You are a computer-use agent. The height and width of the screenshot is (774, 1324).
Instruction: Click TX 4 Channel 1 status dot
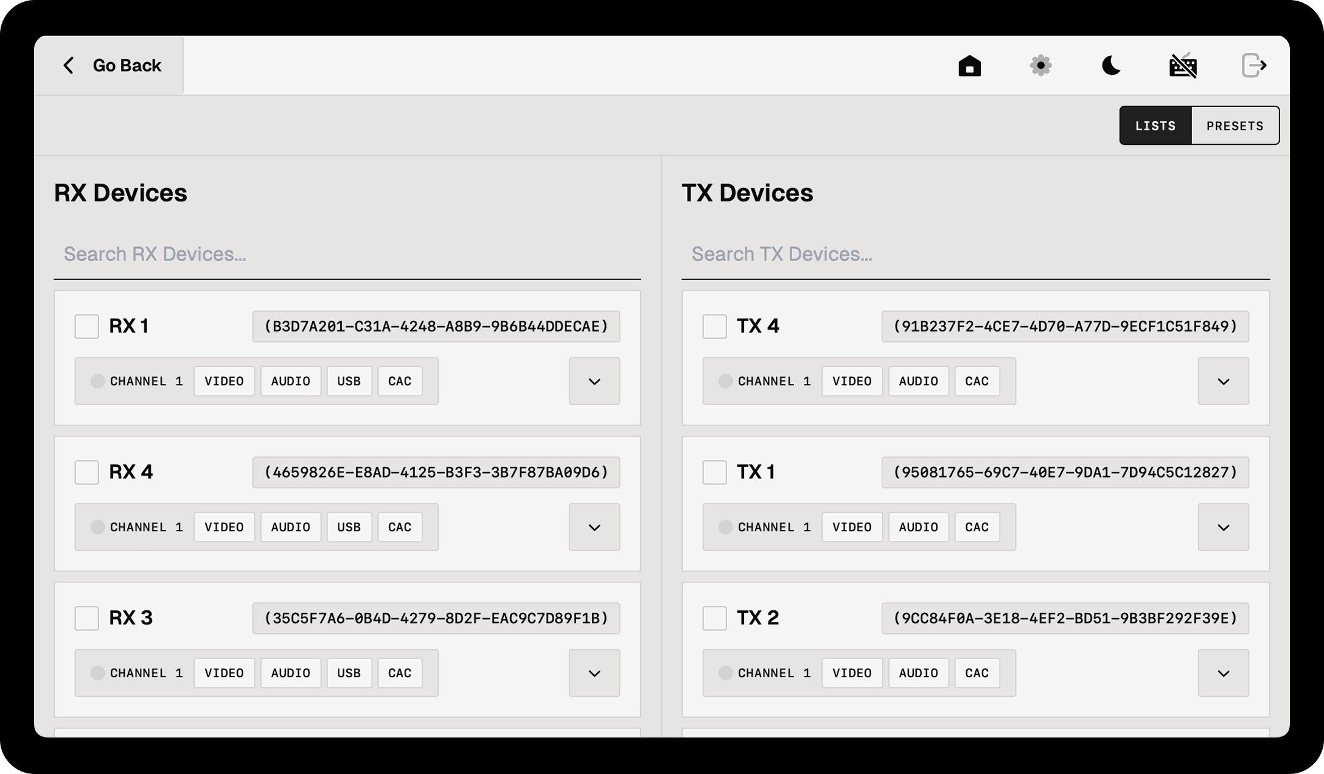coord(725,381)
